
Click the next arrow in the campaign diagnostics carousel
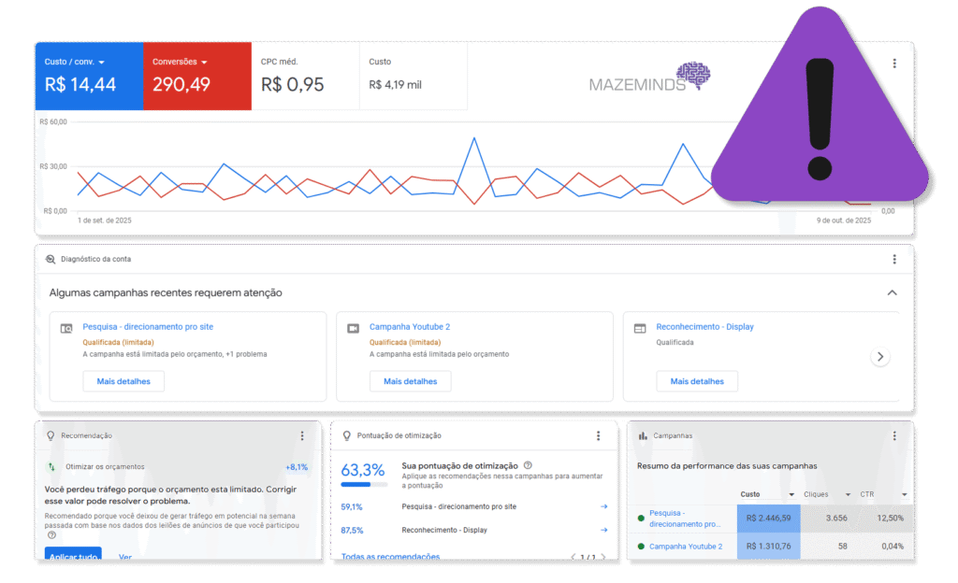879,357
